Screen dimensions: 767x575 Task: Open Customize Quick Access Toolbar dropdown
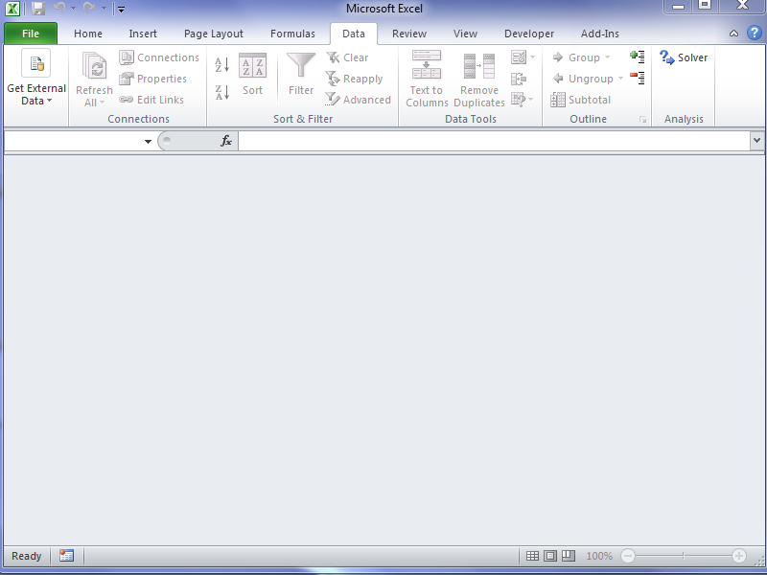(x=121, y=10)
